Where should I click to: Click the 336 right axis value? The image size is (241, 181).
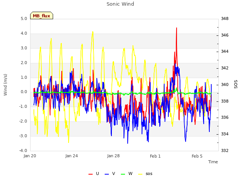coord(225,118)
